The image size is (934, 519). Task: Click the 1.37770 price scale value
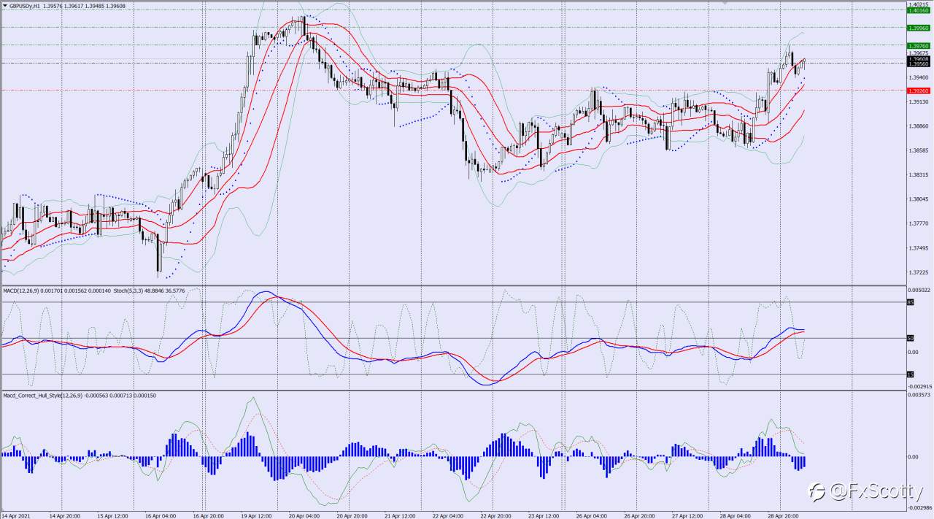(x=918, y=223)
